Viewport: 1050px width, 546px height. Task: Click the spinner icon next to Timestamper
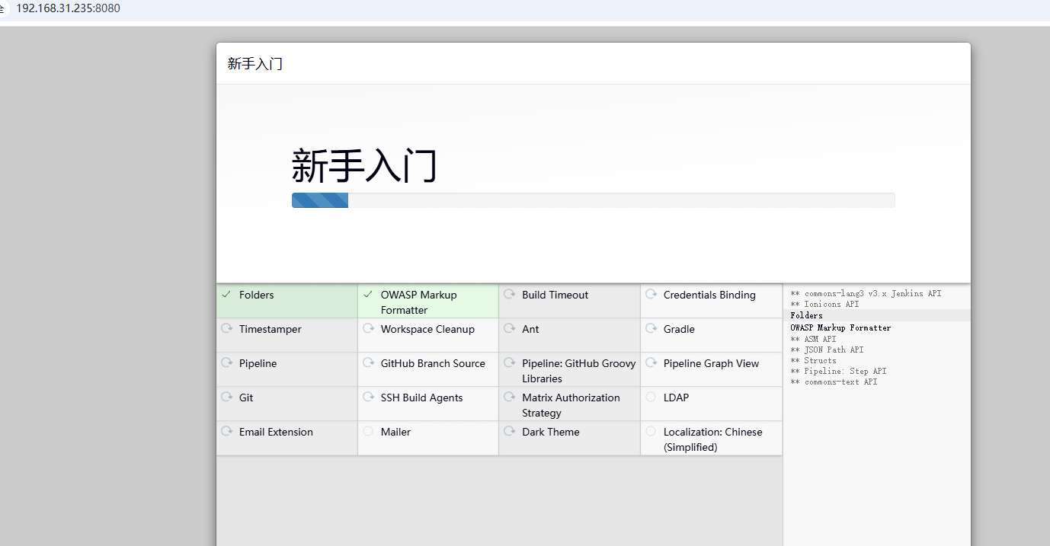pos(226,328)
